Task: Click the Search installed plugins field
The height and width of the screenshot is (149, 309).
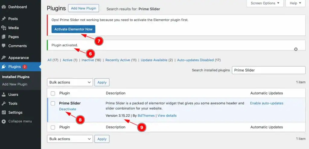Action: click(269, 70)
